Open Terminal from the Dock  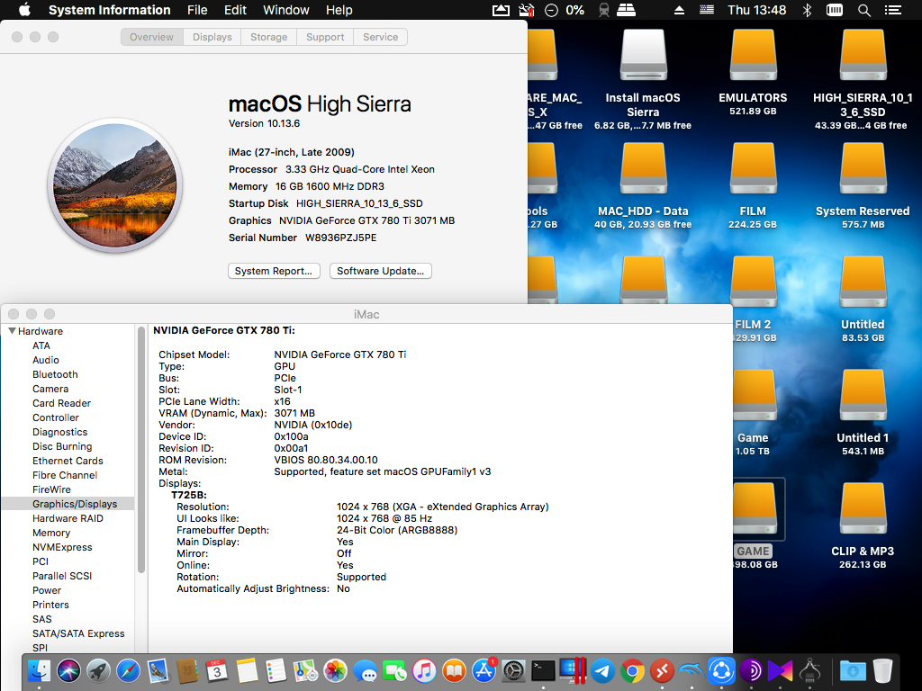pyautogui.click(x=543, y=670)
